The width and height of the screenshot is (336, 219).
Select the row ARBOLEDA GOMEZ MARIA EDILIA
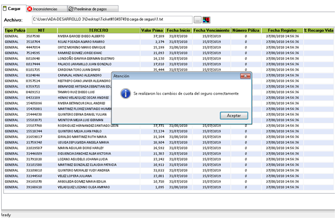tap(169, 181)
